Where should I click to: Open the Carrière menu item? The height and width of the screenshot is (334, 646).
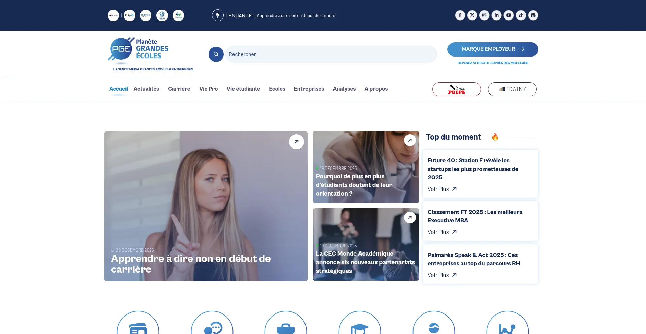click(179, 89)
